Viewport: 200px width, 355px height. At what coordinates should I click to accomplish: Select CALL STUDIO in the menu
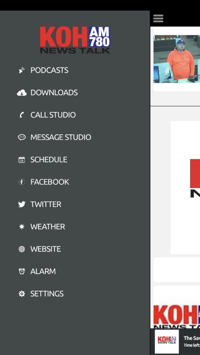53,115
